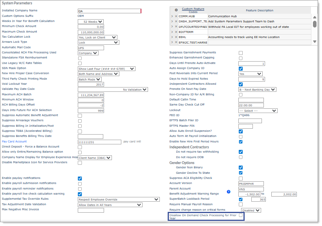Click the Pay Card Account link
The width and height of the screenshot is (322, 226).
14,142
